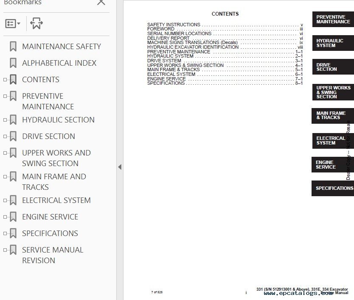Click the PREVENTIVE MAINTENANCE black tab
354x300 pixels.
[x=333, y=19]
